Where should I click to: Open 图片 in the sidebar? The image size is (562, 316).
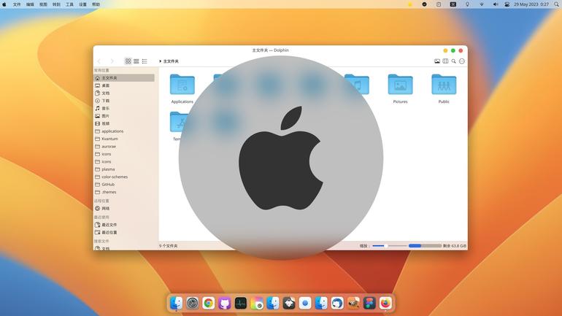(x=124, y=116)
